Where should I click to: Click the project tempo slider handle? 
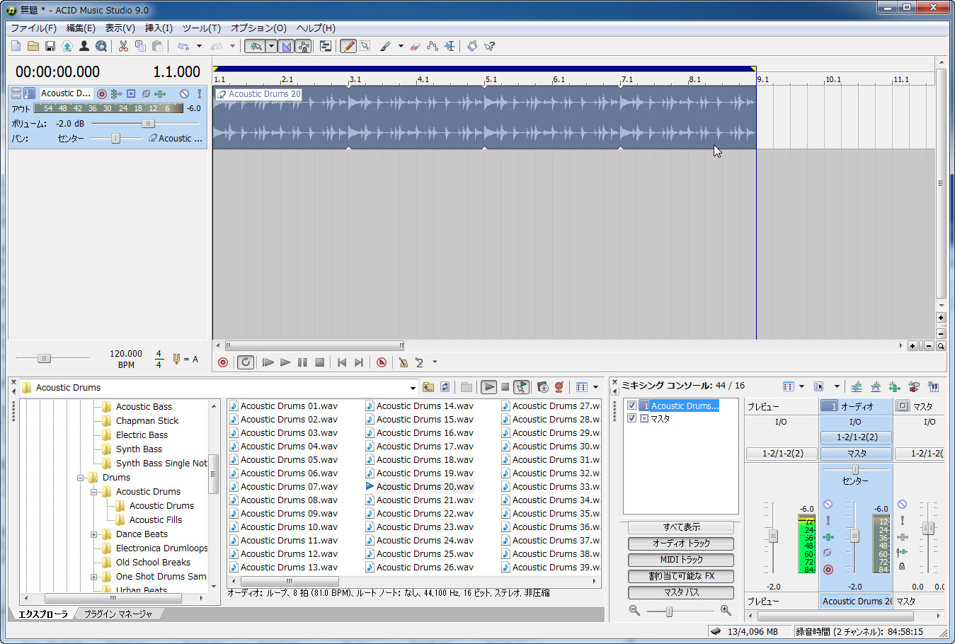tap(44, 358)
